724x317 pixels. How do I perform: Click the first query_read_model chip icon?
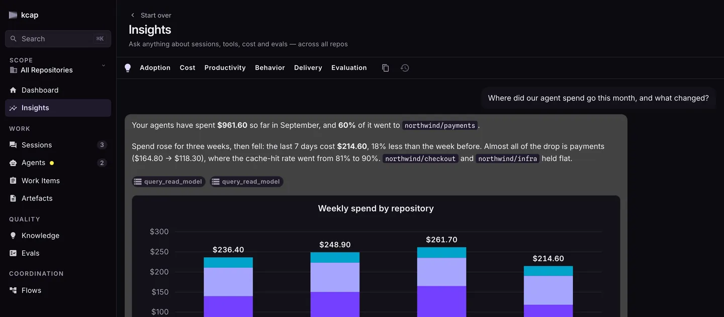click(x=138, y=182)
